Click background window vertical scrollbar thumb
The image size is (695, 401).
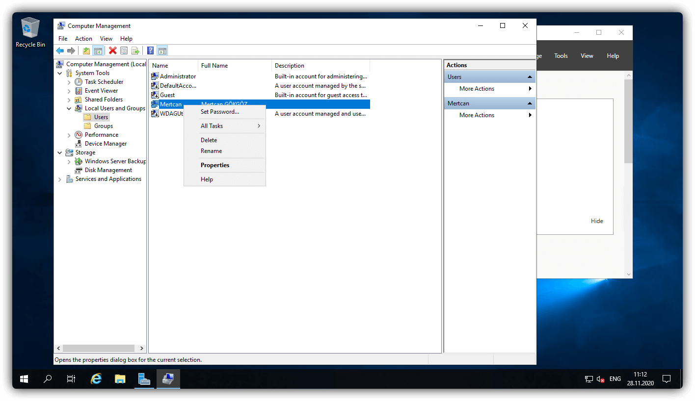(x=628, y=121)
